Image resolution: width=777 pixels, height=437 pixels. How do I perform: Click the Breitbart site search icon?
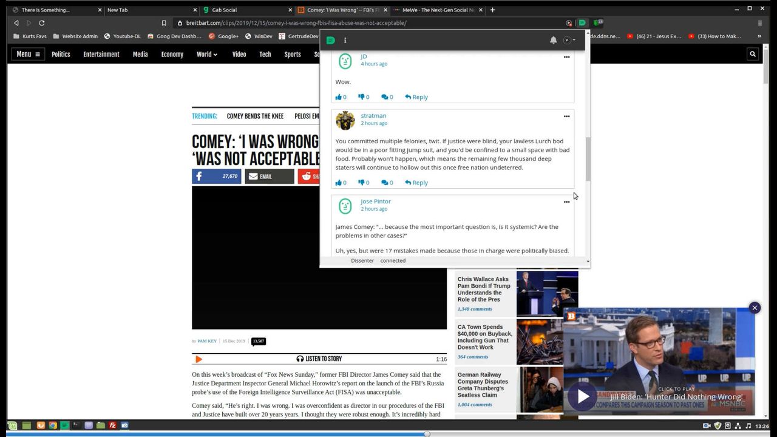click(x=753, y=54)
